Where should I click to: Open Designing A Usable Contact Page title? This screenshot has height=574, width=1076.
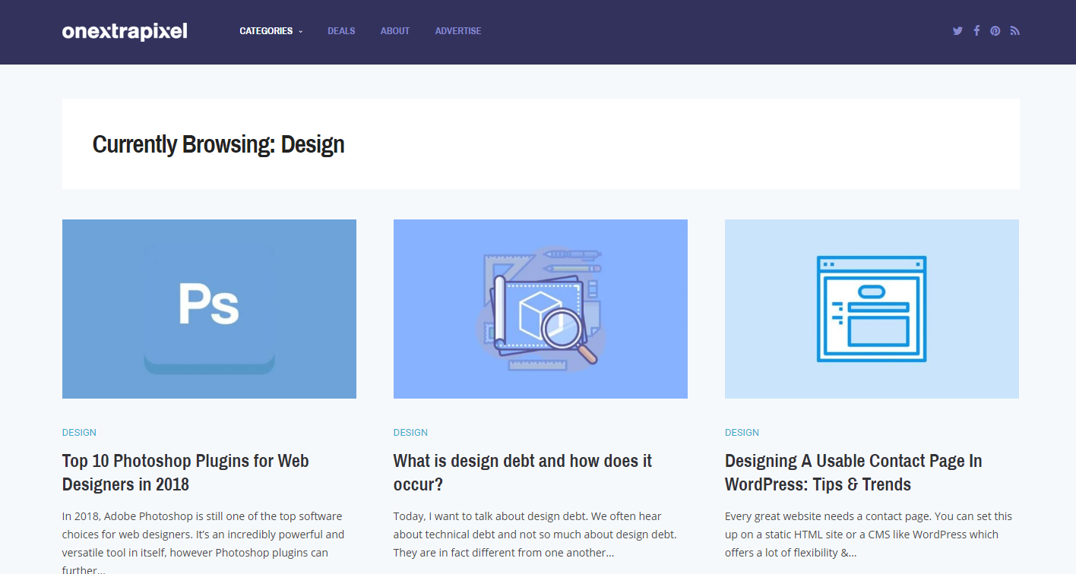(853, 472)
